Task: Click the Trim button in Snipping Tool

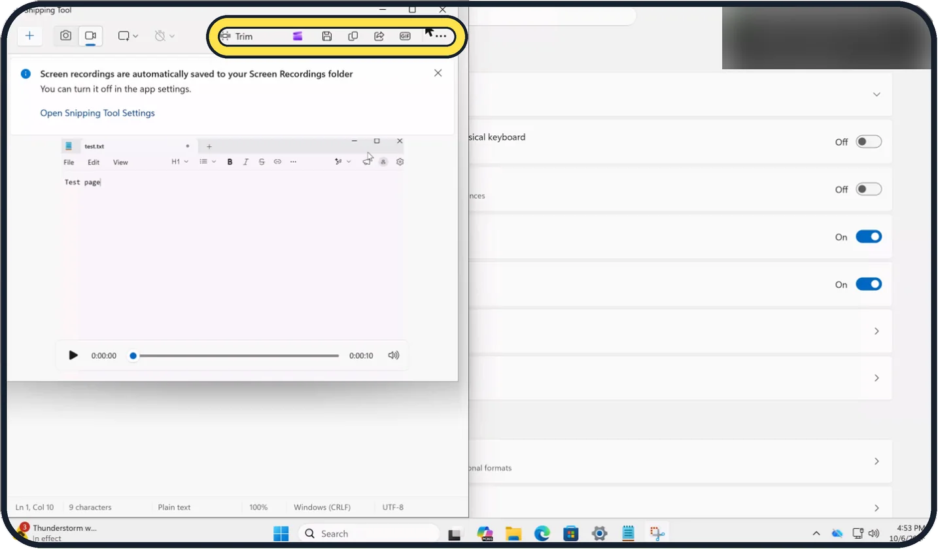Action: (x=236, y=37)
